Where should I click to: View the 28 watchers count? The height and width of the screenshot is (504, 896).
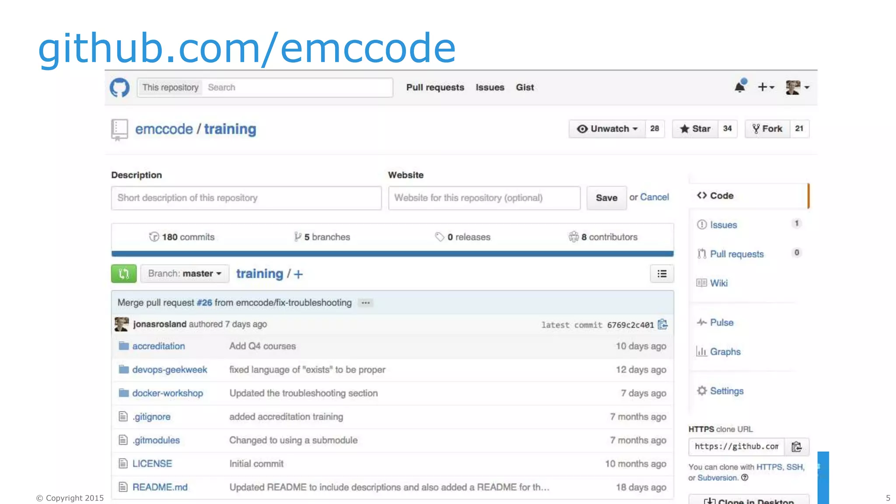654,129
